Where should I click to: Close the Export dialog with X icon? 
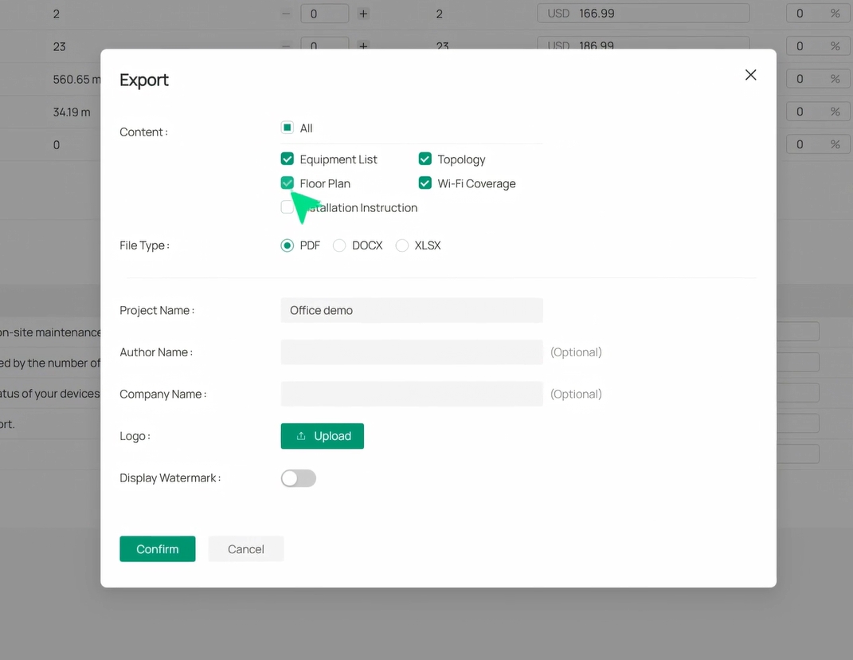pos(750,75)
